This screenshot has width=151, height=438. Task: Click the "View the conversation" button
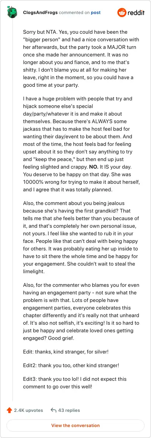tap(75, 425)
